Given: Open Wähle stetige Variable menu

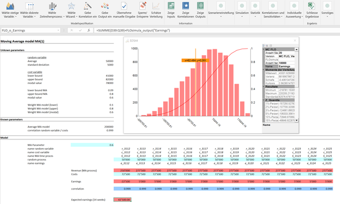Looking at the screenshot, I should point(10,10).
